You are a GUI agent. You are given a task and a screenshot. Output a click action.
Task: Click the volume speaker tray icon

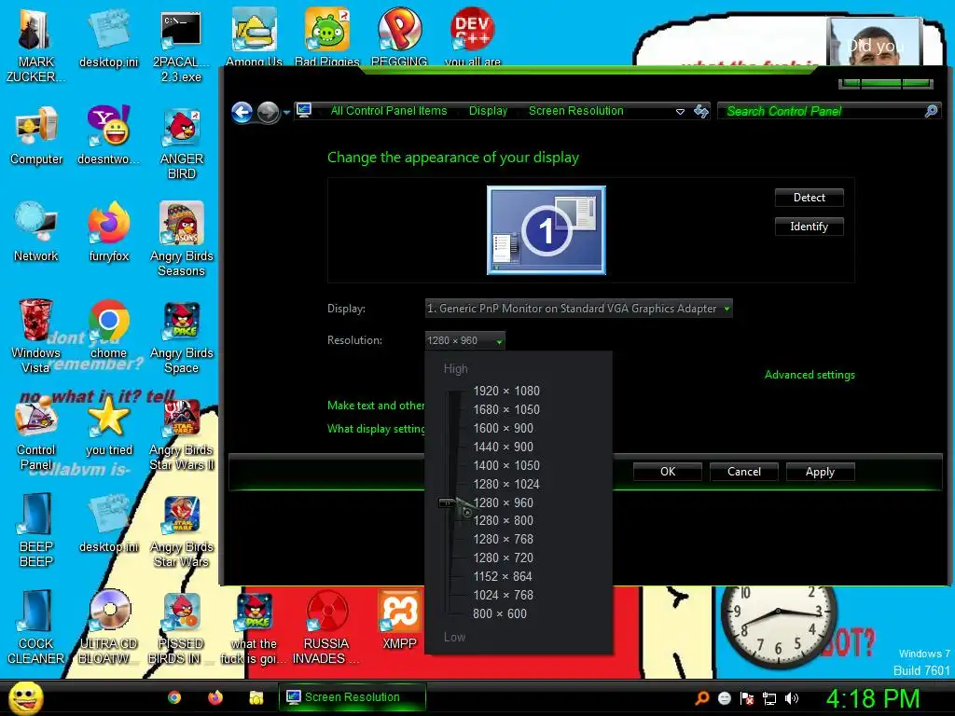[791, 698]
